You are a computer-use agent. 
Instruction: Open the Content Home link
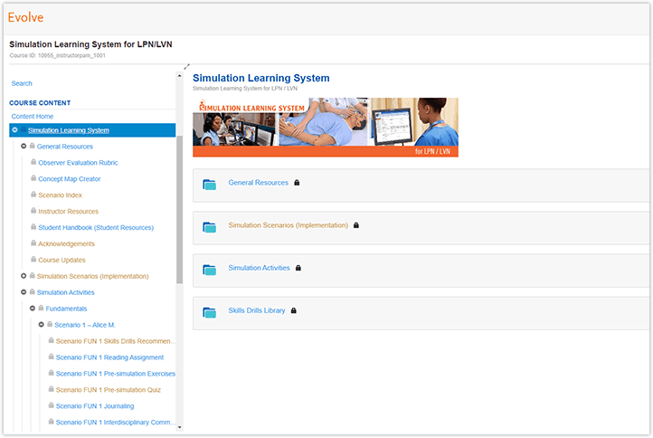[x=33, y=117]
